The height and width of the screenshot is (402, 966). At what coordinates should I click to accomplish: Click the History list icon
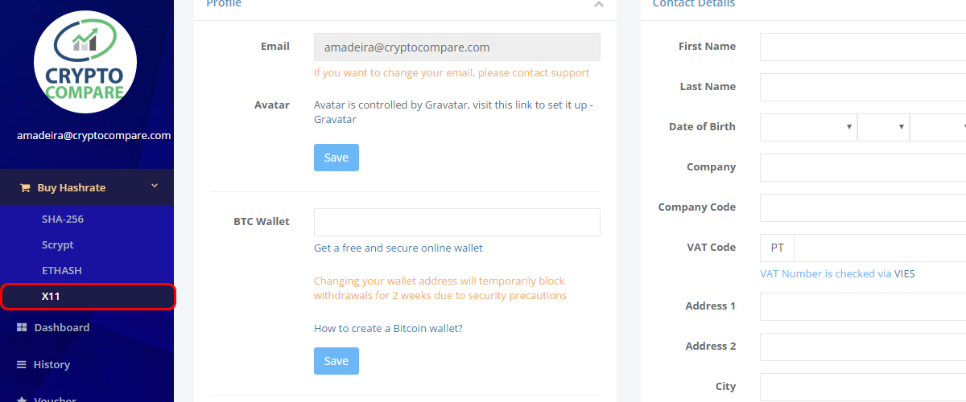click(x=23, y=365)
